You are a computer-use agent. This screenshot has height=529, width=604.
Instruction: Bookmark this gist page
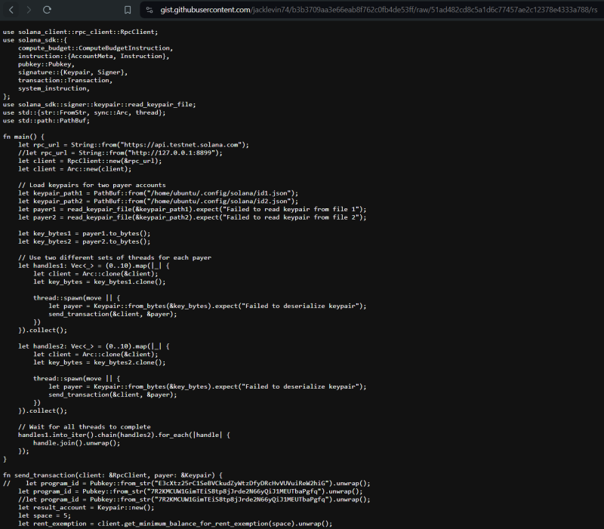pos(128,10)
